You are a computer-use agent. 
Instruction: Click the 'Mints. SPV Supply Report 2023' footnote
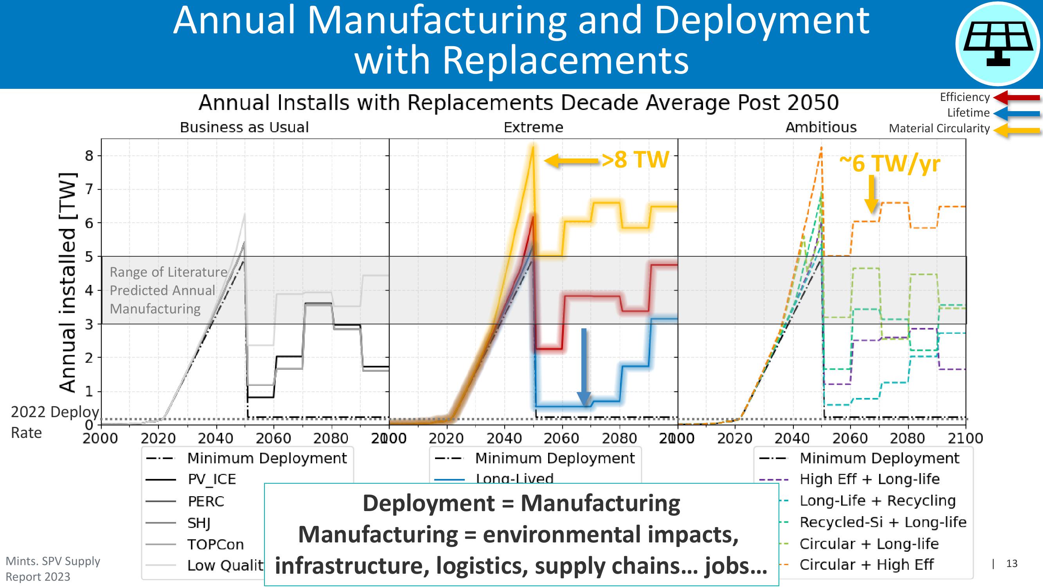click(53, 569)
